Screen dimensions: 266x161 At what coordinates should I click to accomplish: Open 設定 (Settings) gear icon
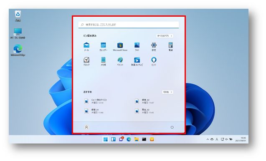coord(154,47)
